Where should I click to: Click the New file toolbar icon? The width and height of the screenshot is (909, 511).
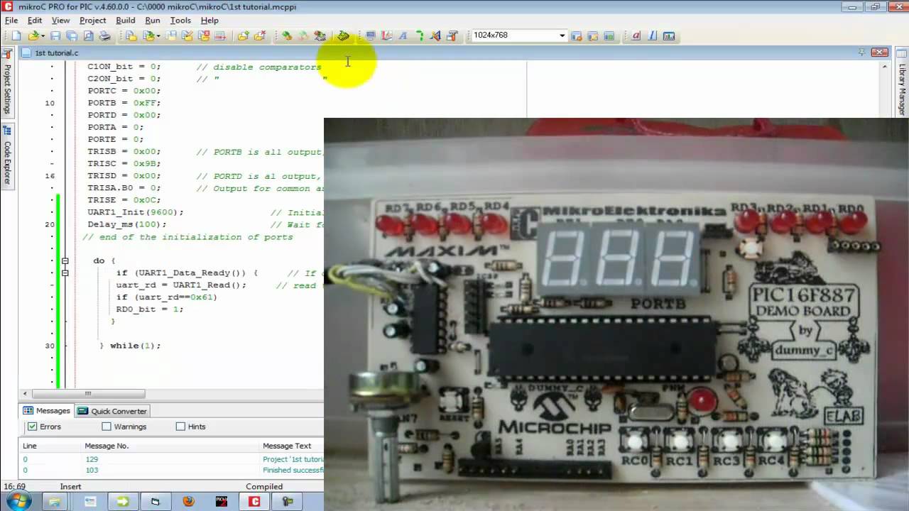[16, 35]
